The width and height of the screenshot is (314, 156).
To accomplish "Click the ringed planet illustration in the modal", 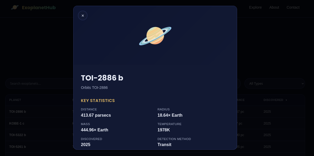I will click(155, 36).
